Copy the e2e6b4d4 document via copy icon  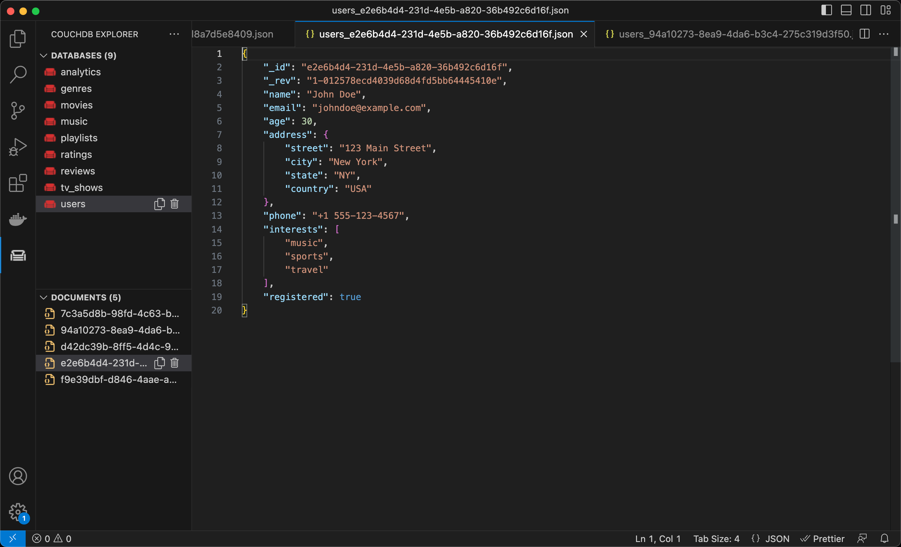click(160, 363)
